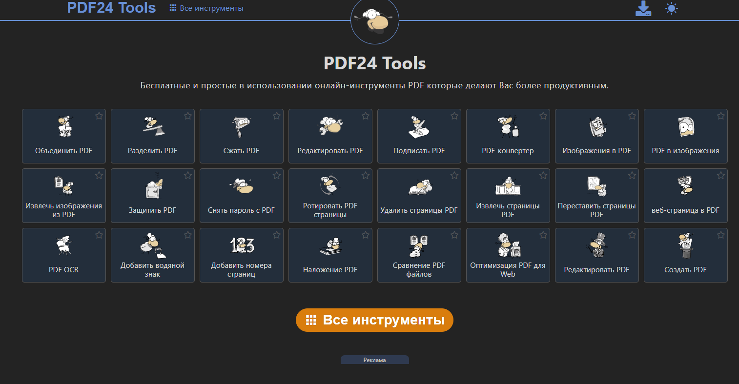Open the Разделить PDF tool
Screen dimensions: 739x384
click(x=153, y=136)
